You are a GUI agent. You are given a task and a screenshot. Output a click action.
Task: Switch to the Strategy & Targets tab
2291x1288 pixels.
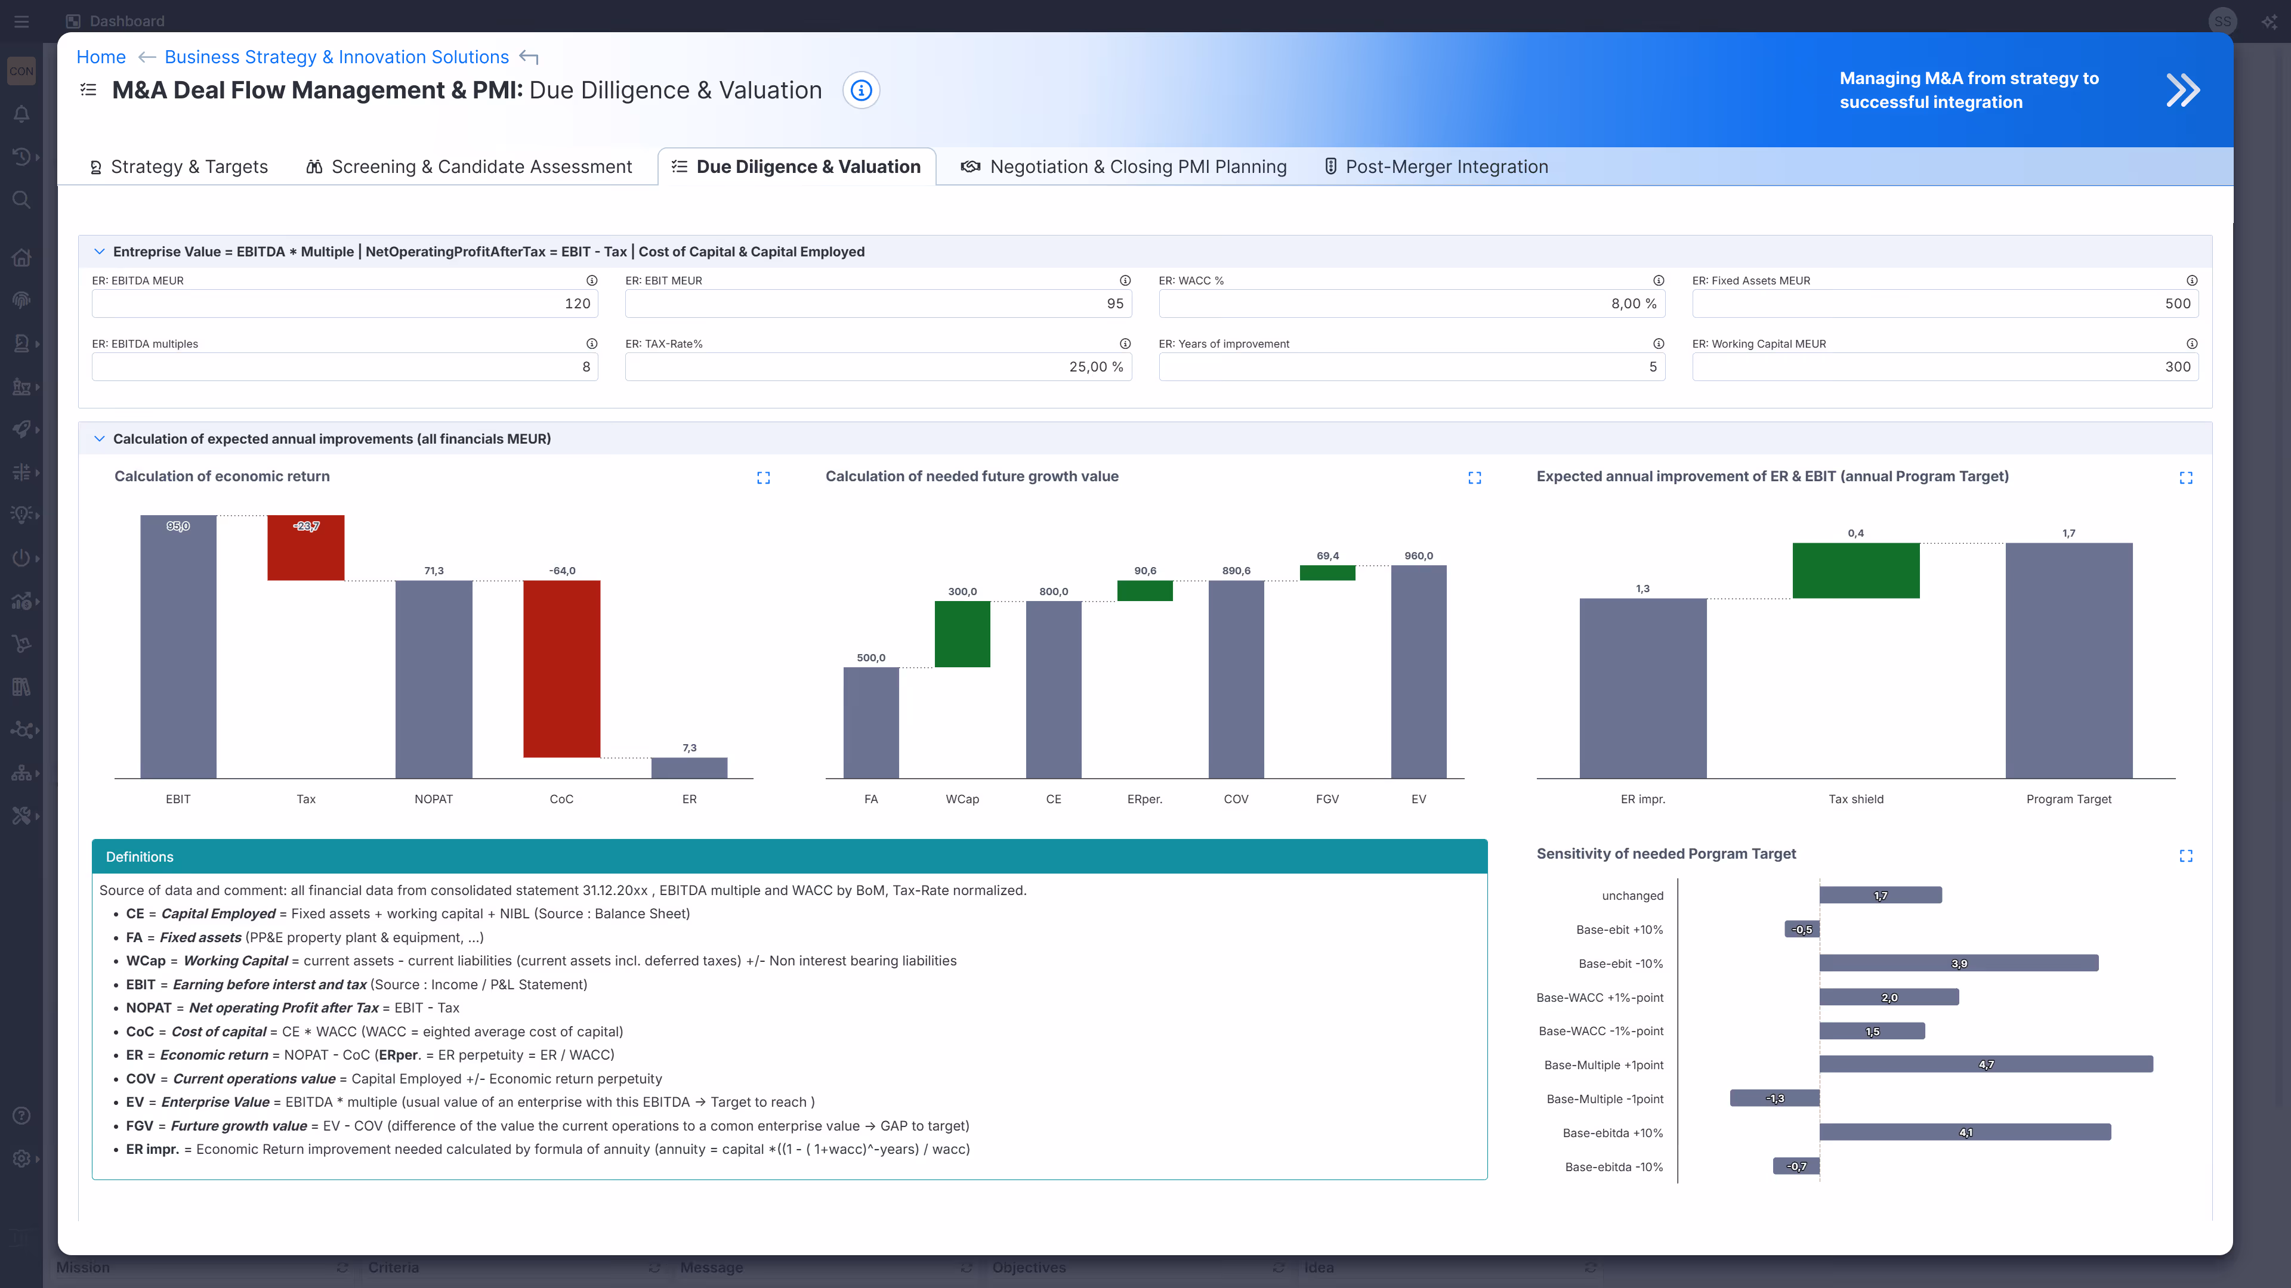(x=189, y=166)
